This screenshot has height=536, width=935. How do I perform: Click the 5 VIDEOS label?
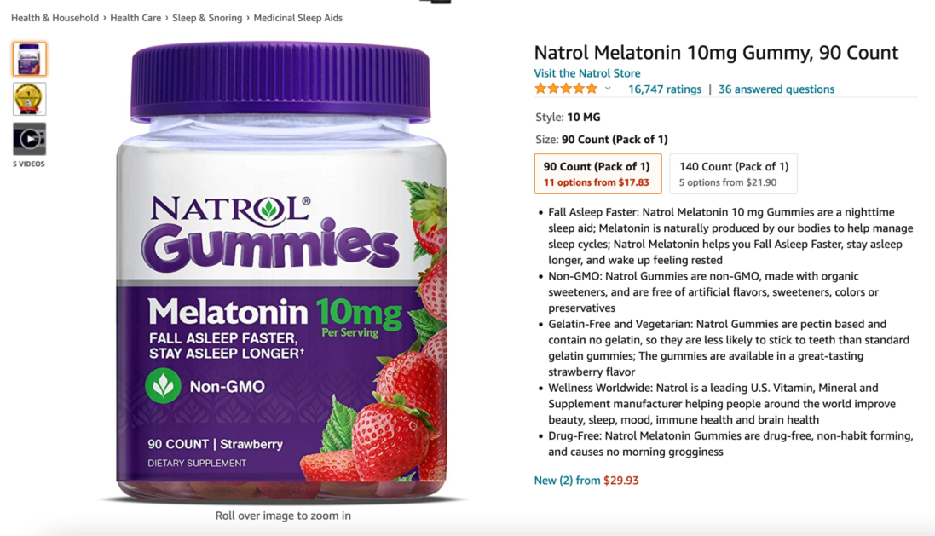(29, 164)
